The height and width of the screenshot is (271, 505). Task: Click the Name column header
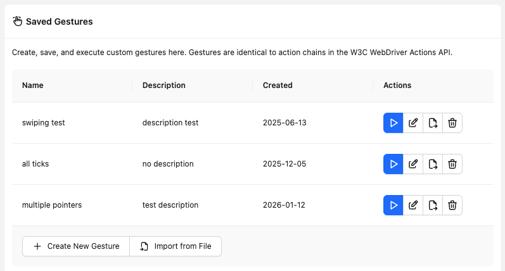[x=33, y=85]
